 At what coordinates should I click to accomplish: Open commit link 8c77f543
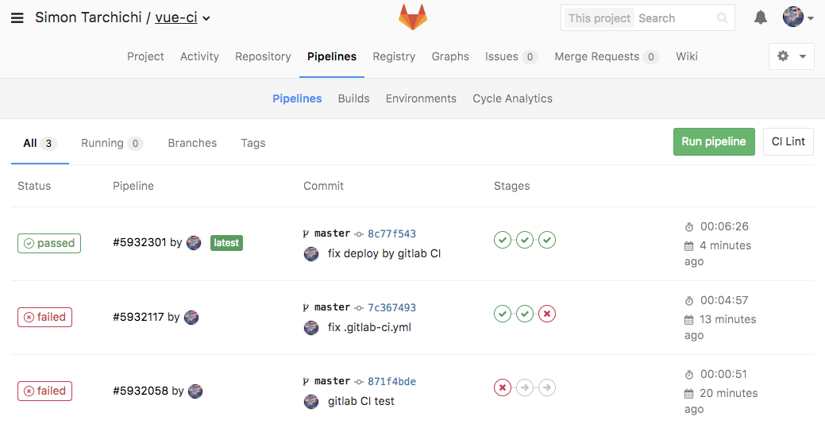point(391,233)
